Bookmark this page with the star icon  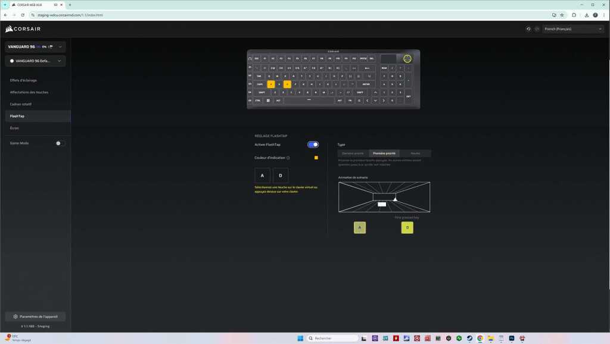pyautogui.click(x=562, y=15)
